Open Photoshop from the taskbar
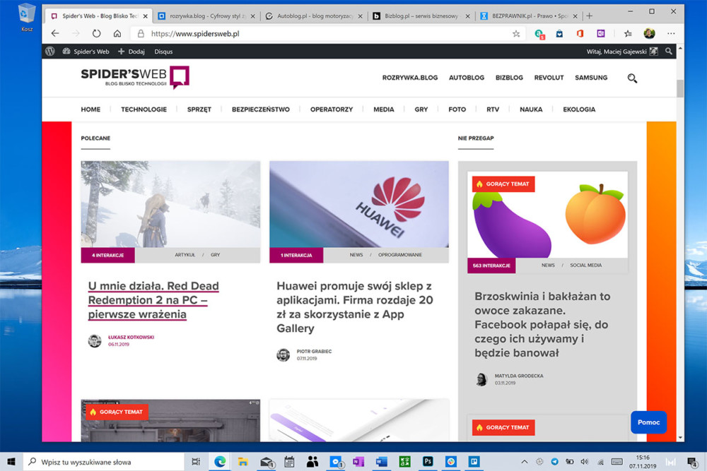The height and width of the screenshot is (471, 707). (428, 462)
